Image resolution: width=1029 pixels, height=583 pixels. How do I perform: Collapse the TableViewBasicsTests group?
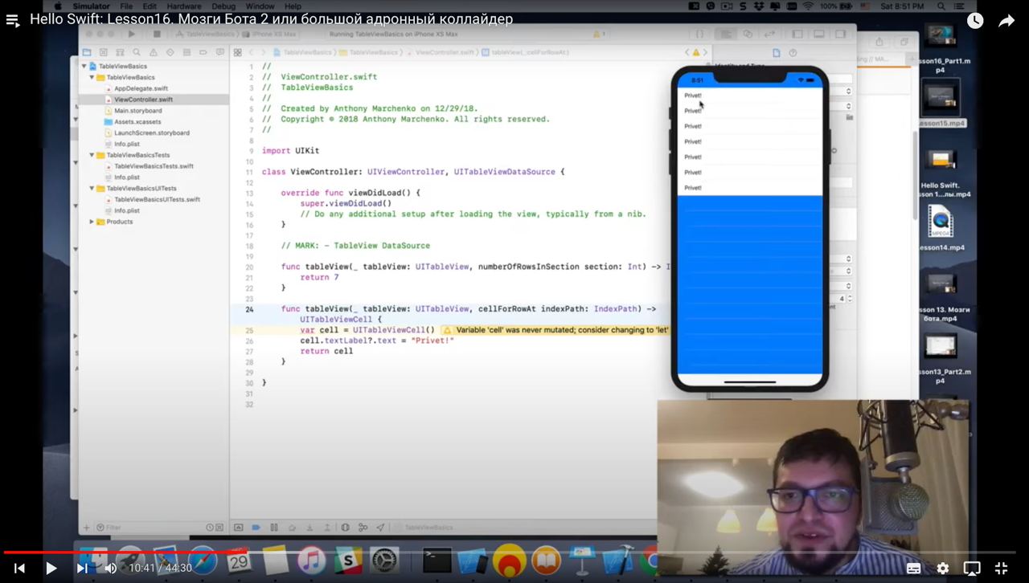point(92,155)
